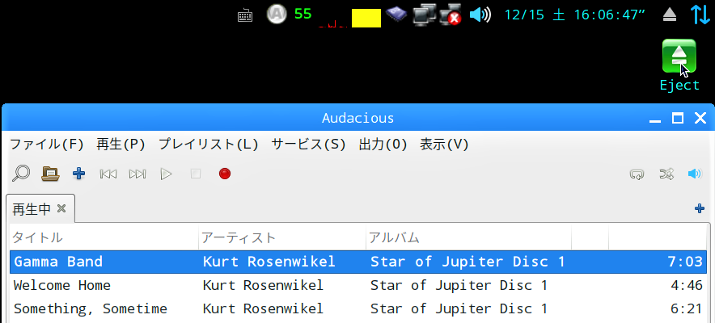Click the yellow monitor block in tray
The width and height of the screenshot is (715, 323).
366,19
